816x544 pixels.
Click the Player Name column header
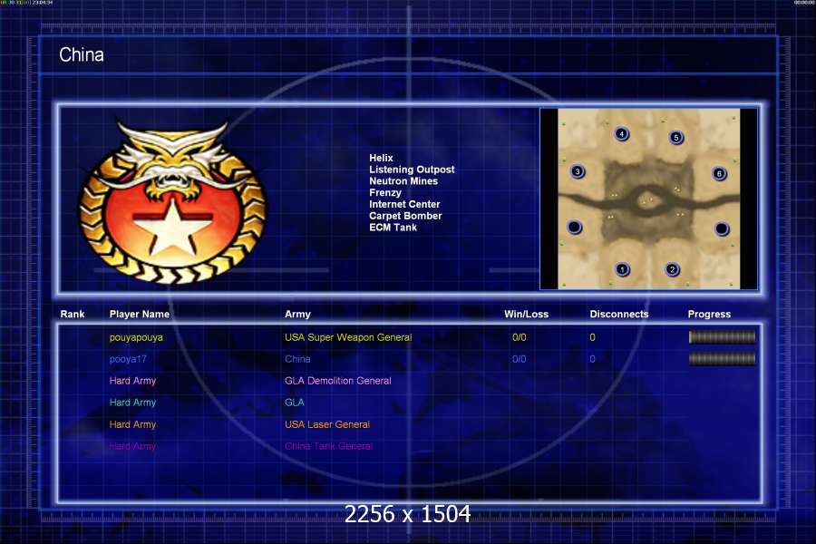click(140, 314)
